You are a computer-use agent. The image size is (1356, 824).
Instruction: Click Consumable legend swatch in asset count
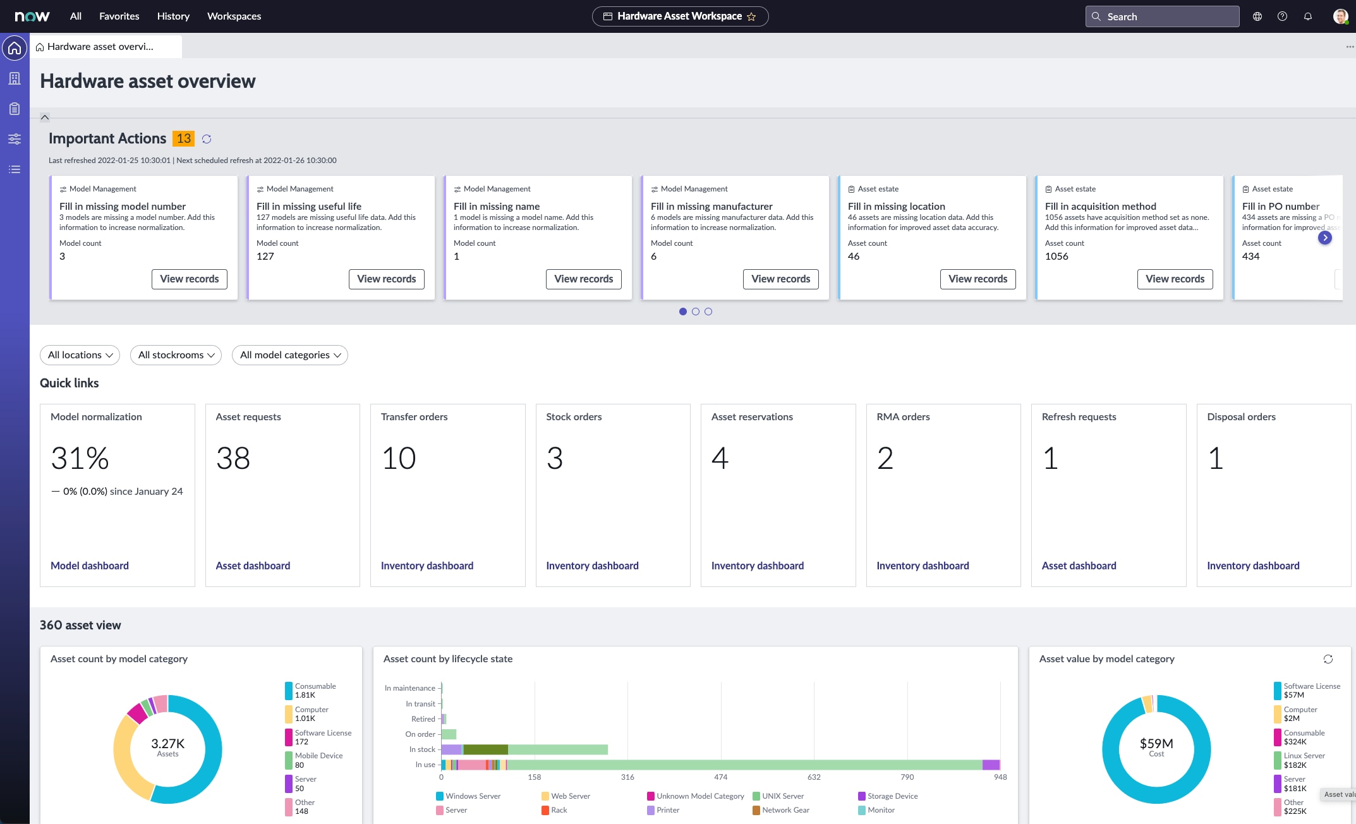[289, 691]
